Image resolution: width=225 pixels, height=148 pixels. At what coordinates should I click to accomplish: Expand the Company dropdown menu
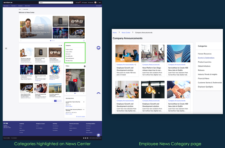(21, 6)
